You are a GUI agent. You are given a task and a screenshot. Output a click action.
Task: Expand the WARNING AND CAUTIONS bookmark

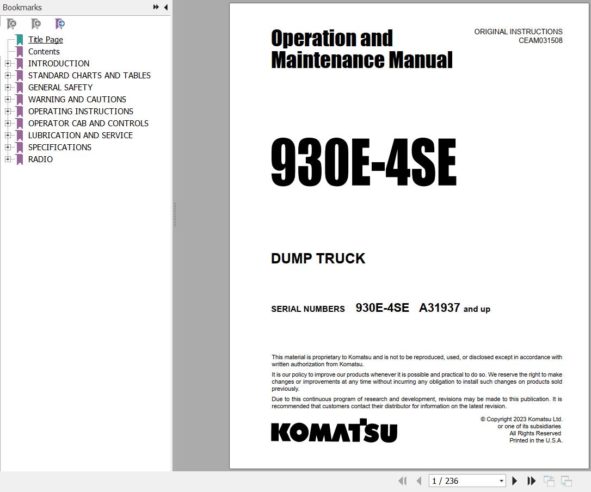[8, 100]
